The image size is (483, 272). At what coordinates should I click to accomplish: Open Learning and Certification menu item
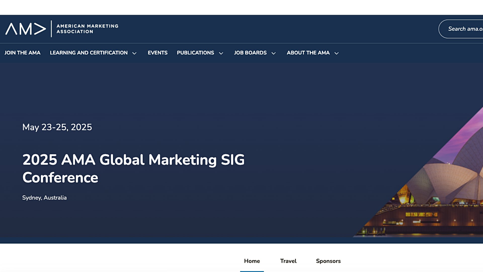pos(89,53)
